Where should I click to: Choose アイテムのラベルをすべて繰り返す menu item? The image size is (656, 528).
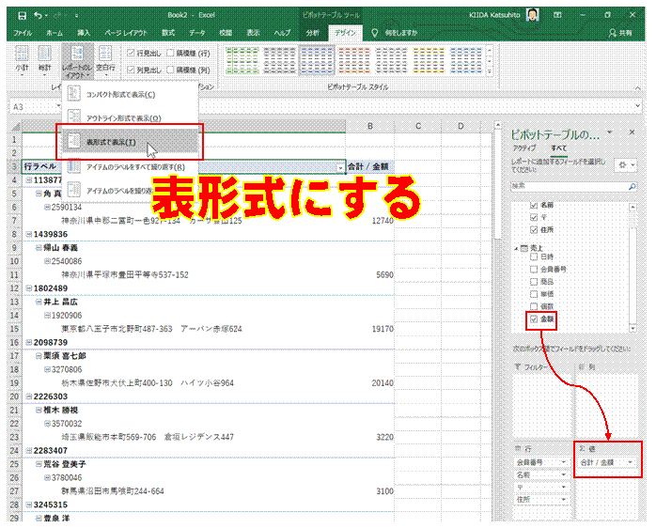(x=130, y=166)
